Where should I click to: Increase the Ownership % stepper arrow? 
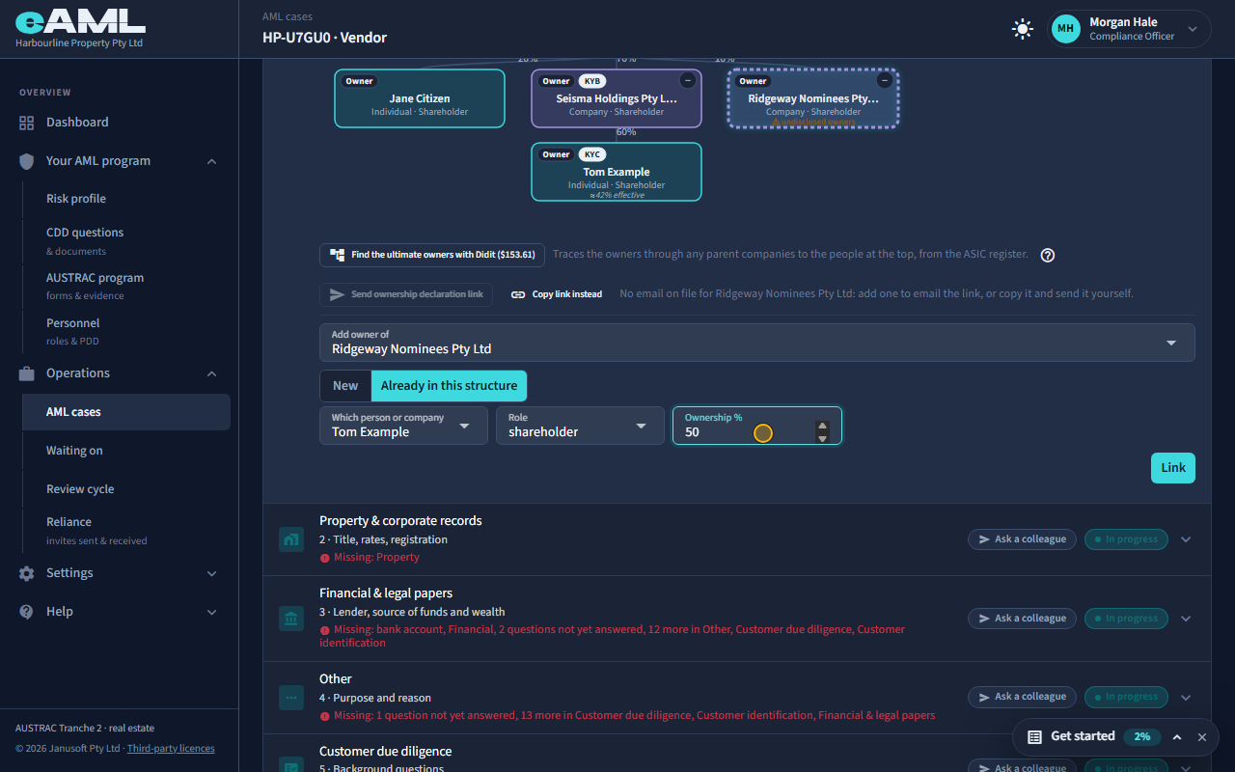pyautogui.click(x=822, y=426)
